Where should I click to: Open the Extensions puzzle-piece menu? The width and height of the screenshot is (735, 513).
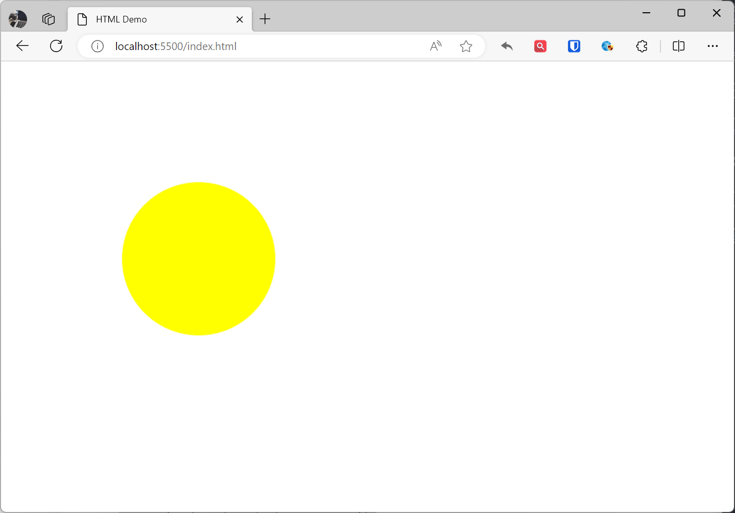[642, 46]
